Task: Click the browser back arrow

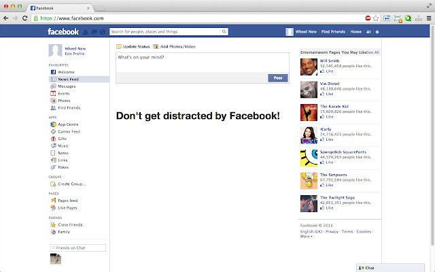Action: coord(6,18)
